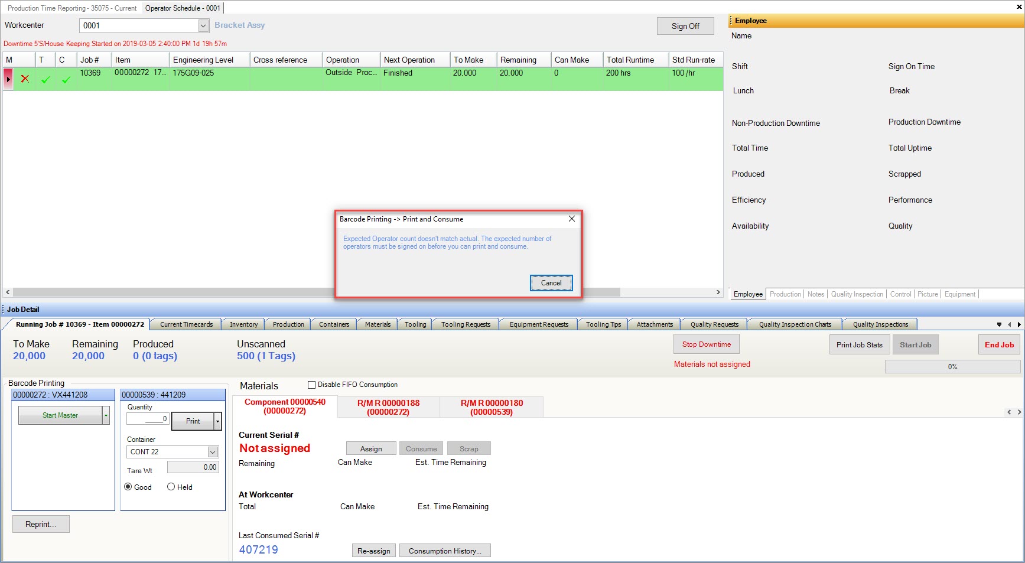Screen dimensions: 1025x563
Task: Open the Containers tab
Action: (334, 324)
